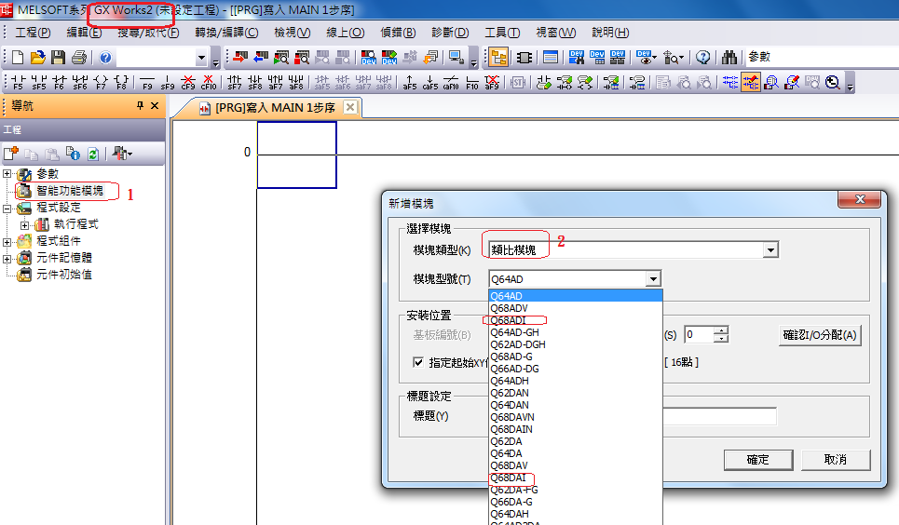Screen dimensions: 899x525
Task: Click the 確認I/O分配(A) button
Action: click(x=819, y=335)
